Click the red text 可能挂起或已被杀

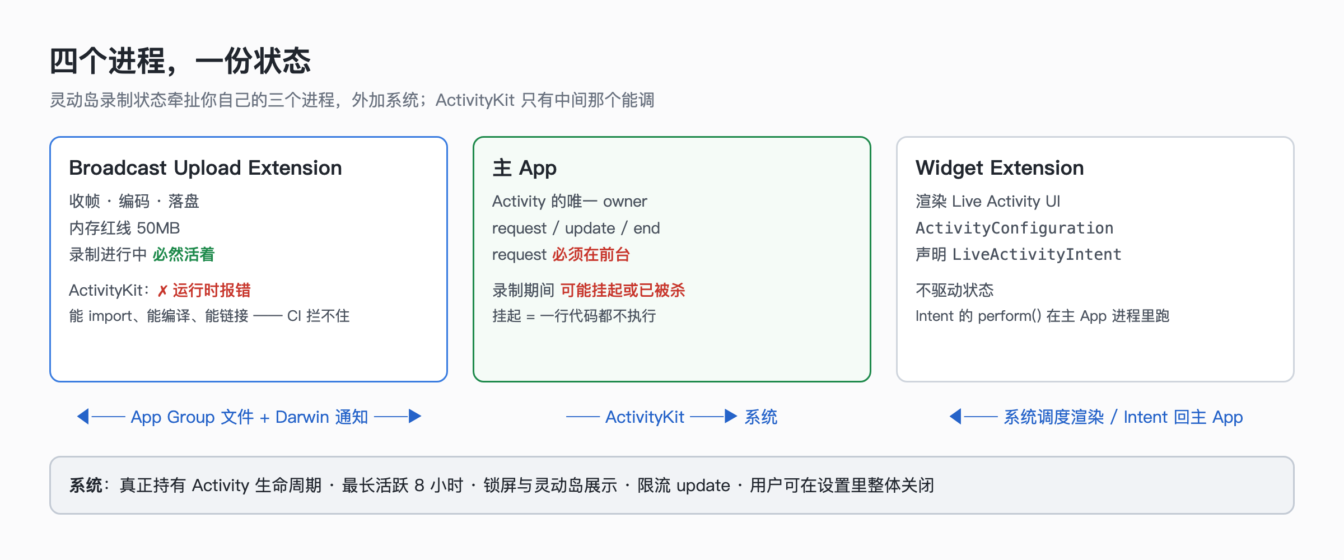pyautogui.click(x=623, y=291)
